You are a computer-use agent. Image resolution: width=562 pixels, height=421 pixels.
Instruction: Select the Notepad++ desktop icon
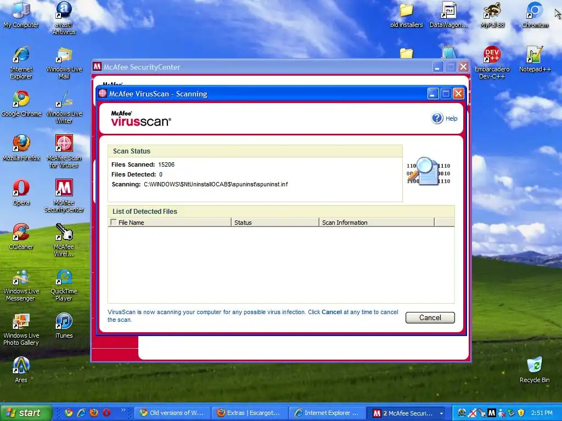(535, 59)
